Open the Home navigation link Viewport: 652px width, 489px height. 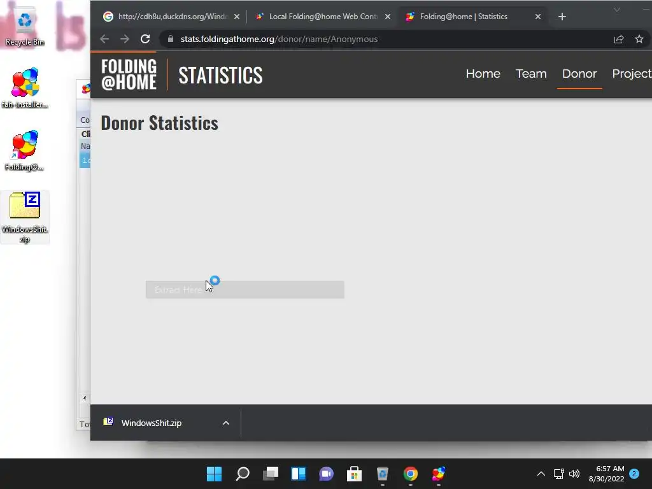[483, 74]
